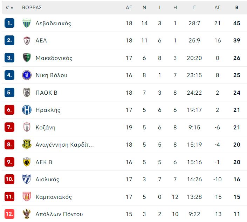Click the Ν wins column header

[x=144, y=8]
